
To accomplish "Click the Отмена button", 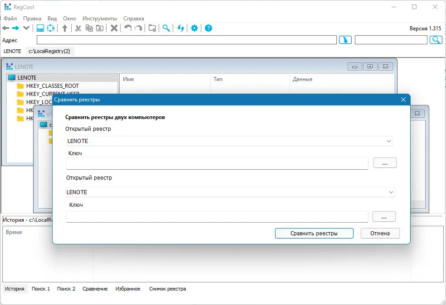I will coord(380,234).
